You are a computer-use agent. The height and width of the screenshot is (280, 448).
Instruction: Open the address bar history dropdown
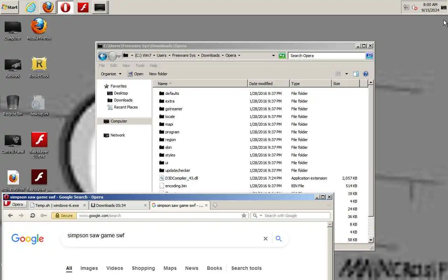(273, 56)
